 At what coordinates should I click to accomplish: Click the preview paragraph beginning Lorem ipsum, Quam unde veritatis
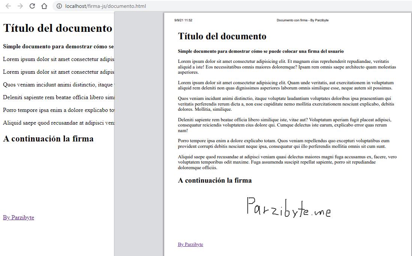coord(286,85)
